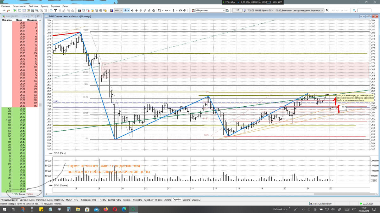
Task: Click the person icon right of 'Не указан'
Action: click(227, 10)
